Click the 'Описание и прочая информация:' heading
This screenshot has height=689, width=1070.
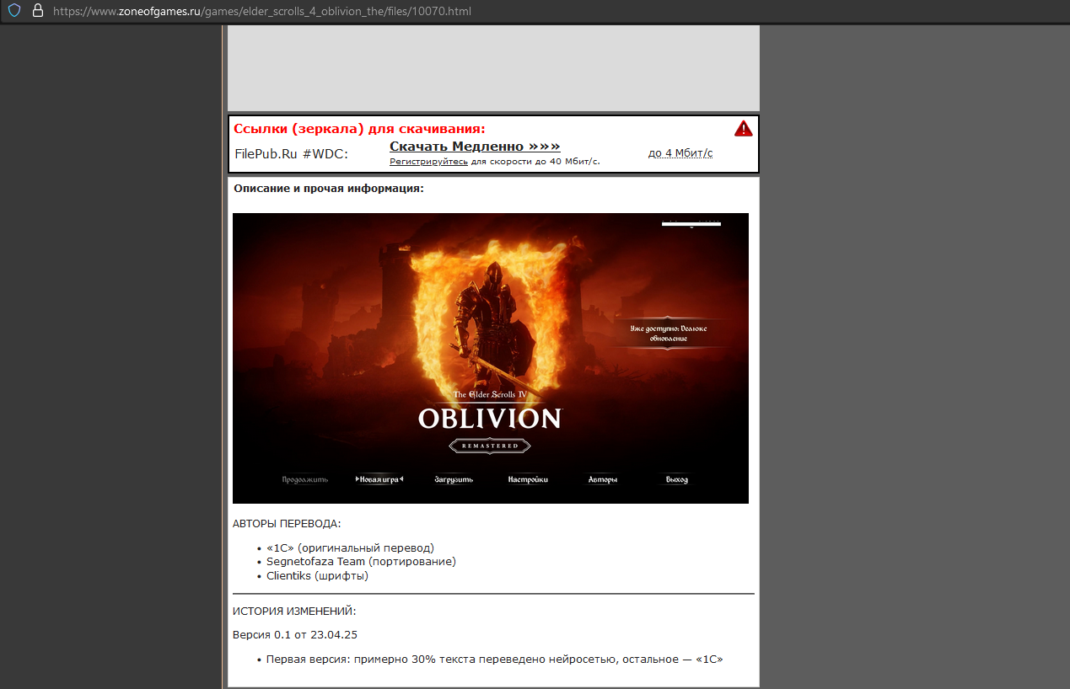click(329, 189)
